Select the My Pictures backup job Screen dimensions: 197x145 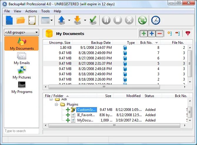[22, 73]
